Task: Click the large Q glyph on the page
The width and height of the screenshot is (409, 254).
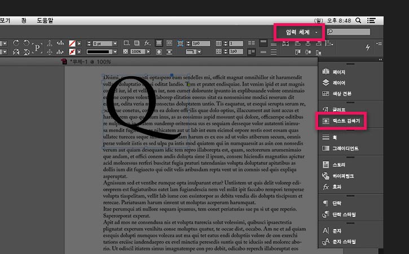Action: point(143,108)
